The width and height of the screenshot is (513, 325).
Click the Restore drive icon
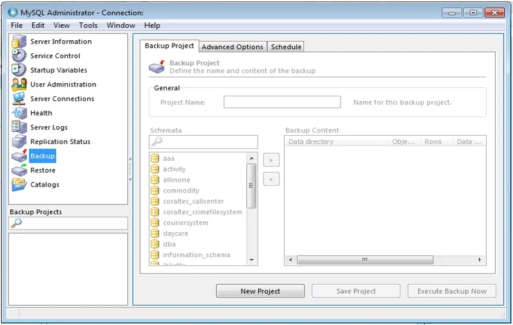pyautogui.click(x=19, y=170)
